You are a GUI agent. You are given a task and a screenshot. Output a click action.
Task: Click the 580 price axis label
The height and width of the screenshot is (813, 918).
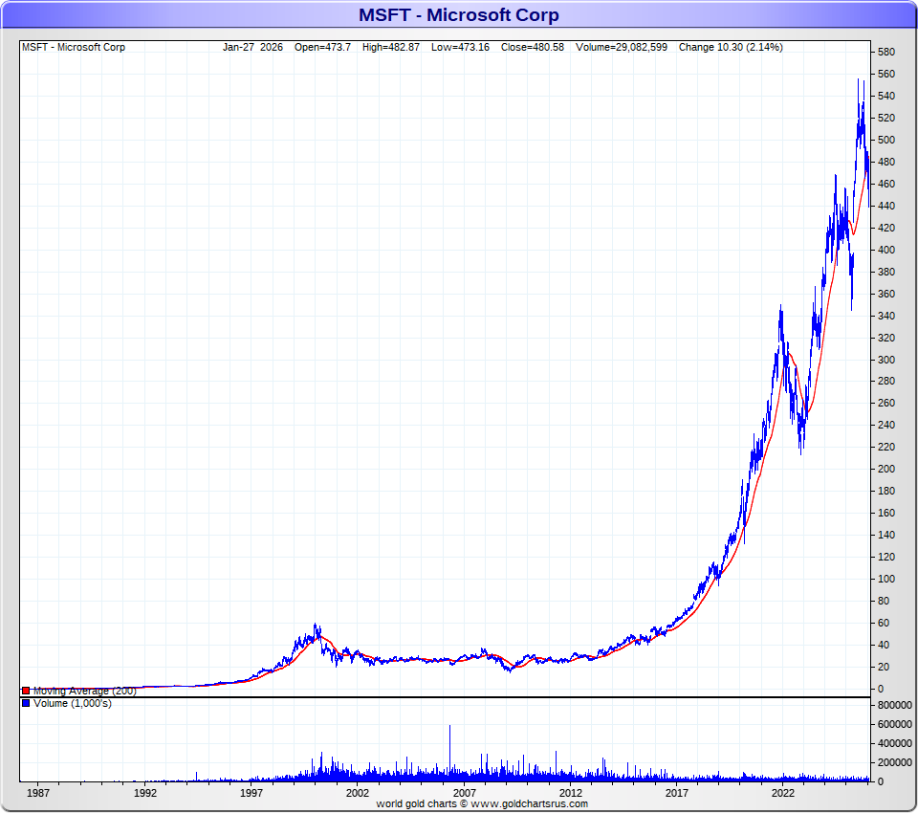point(886,52)
